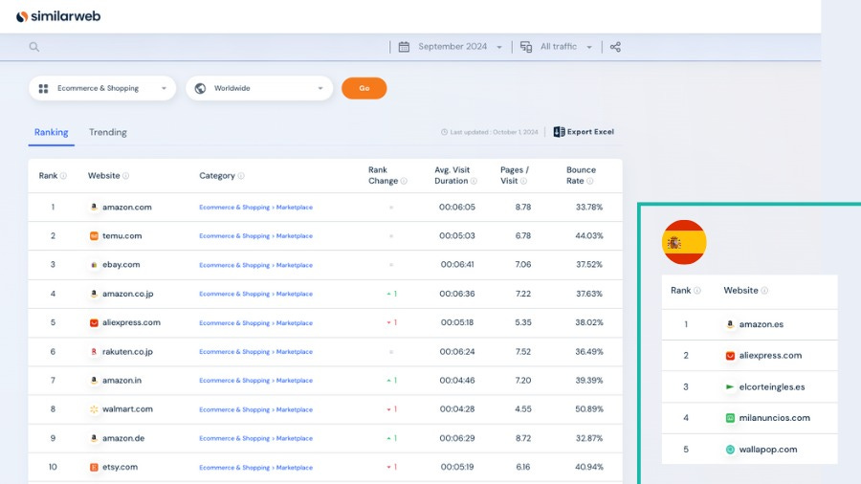This screenshot has width=861, height=484.
Task: Click the temu.com favicon
Action: click(94, 236)
